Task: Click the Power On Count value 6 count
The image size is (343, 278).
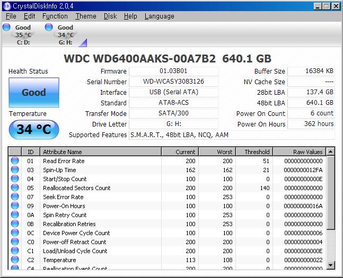Action: [311, 113]
